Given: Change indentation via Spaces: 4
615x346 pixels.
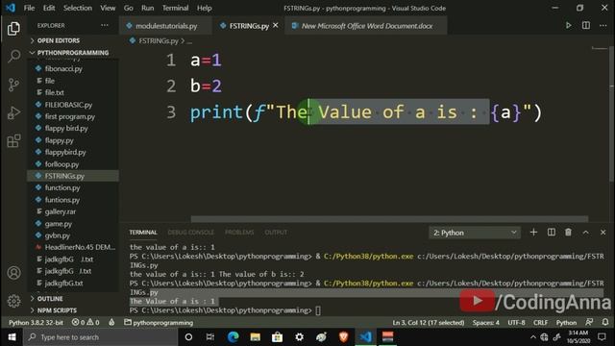Looking at the screenshot, I should [x=485, y=323].
